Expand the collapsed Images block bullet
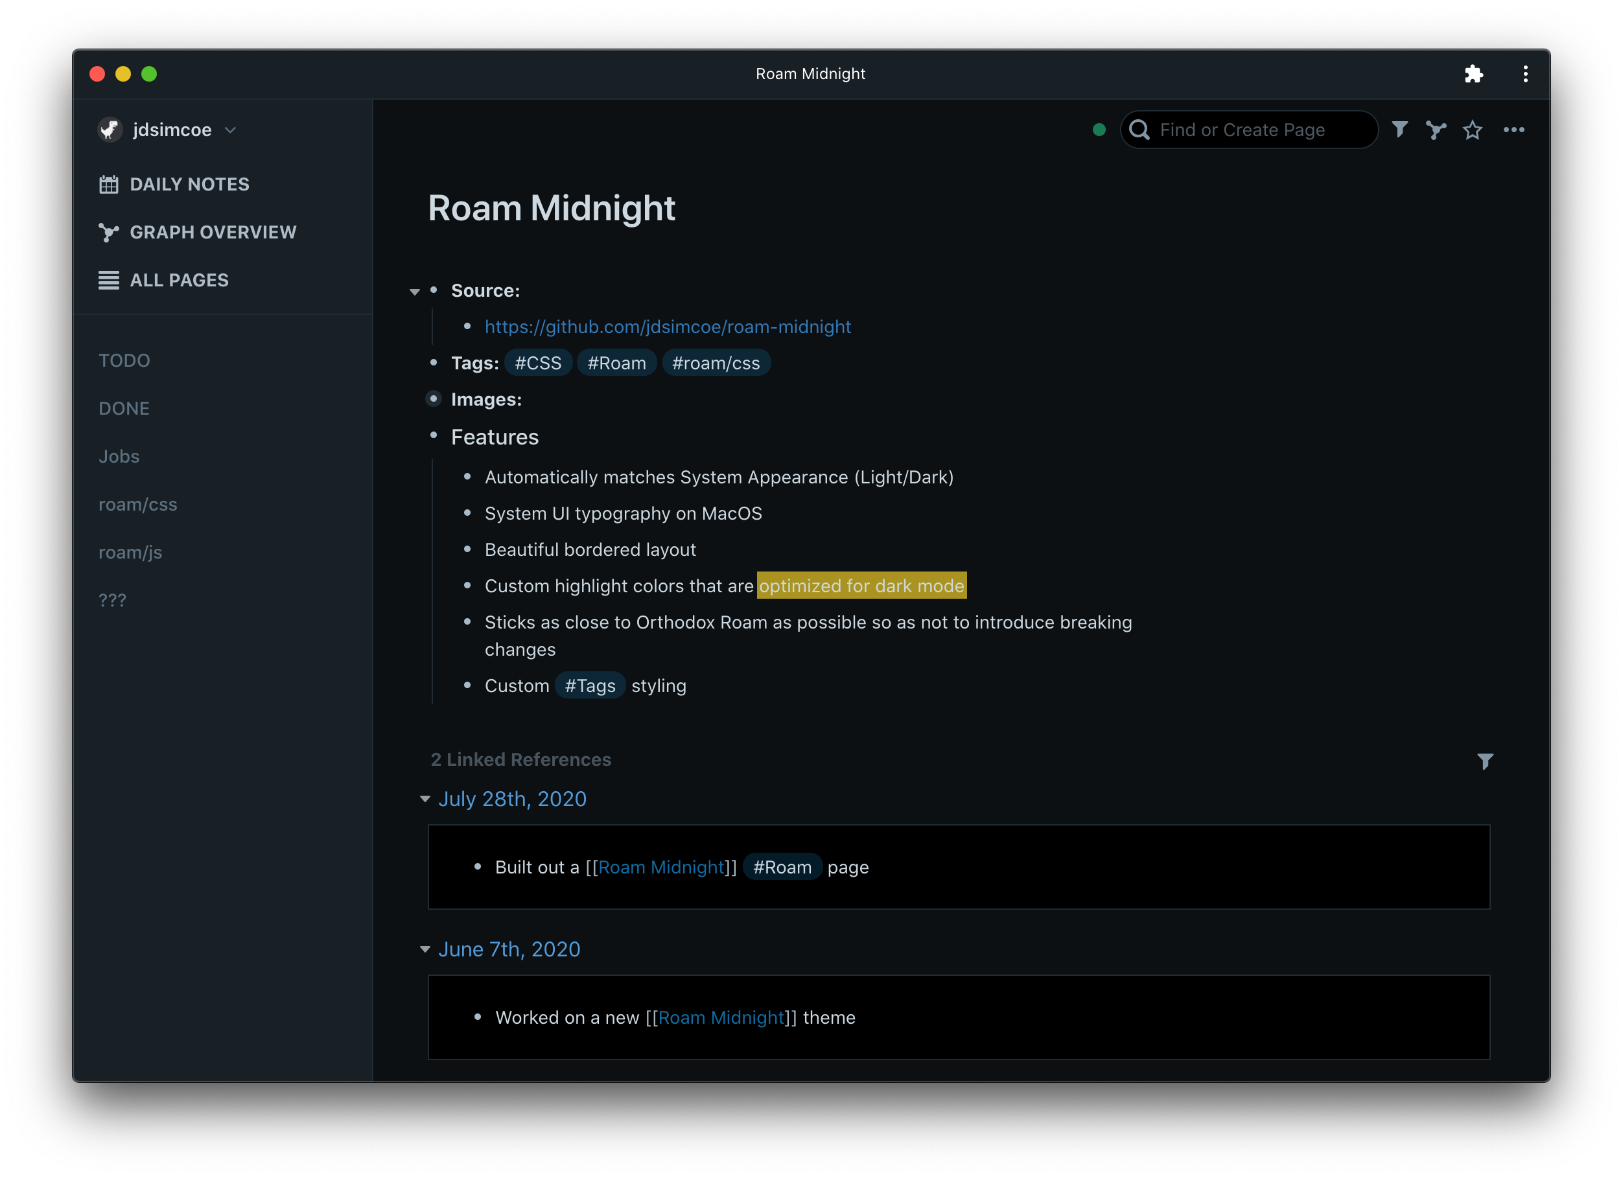The width and height of the screenshot is (1623, 1178). [x=434, y=399]
